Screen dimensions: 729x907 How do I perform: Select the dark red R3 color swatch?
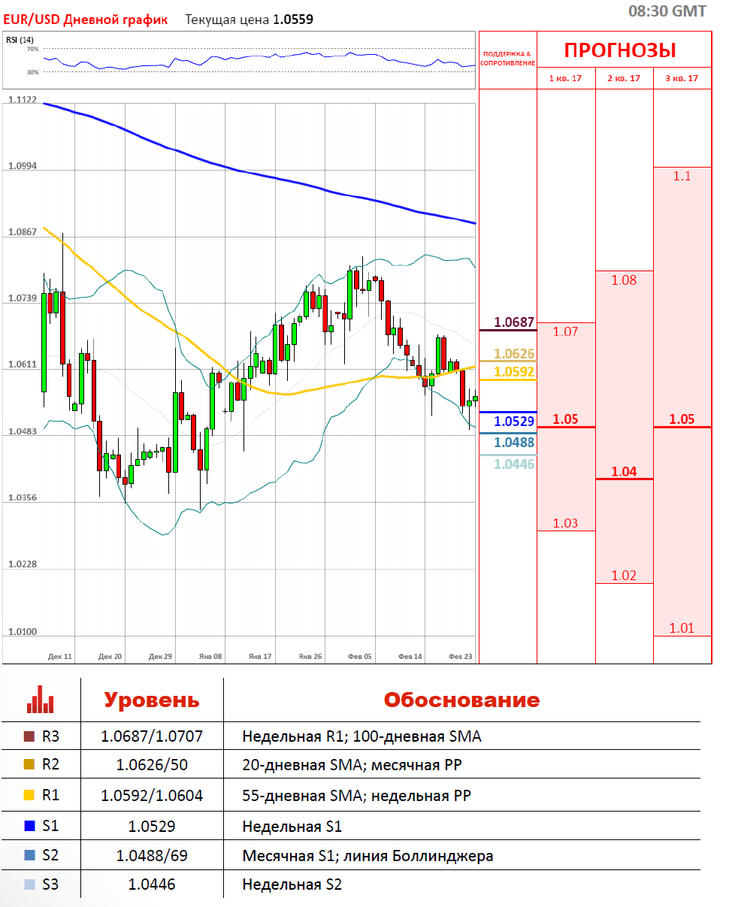coord(29,736)
